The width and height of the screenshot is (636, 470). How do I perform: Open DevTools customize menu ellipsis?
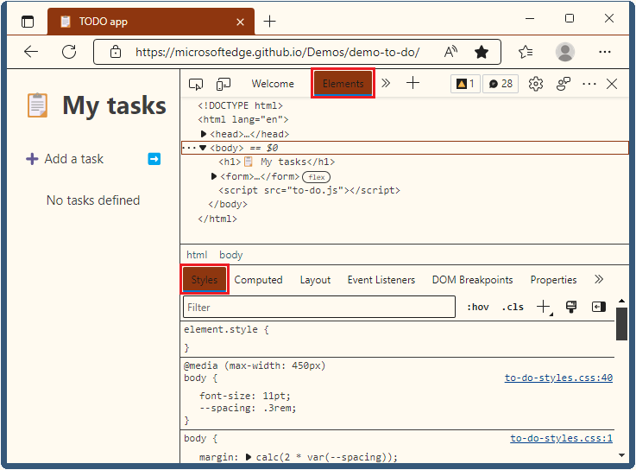click(589, 84)
